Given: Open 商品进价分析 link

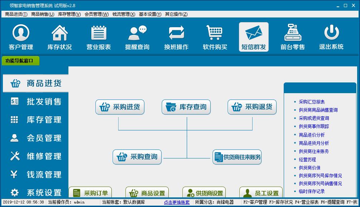Looking at the screenshot, I should 312,135.
